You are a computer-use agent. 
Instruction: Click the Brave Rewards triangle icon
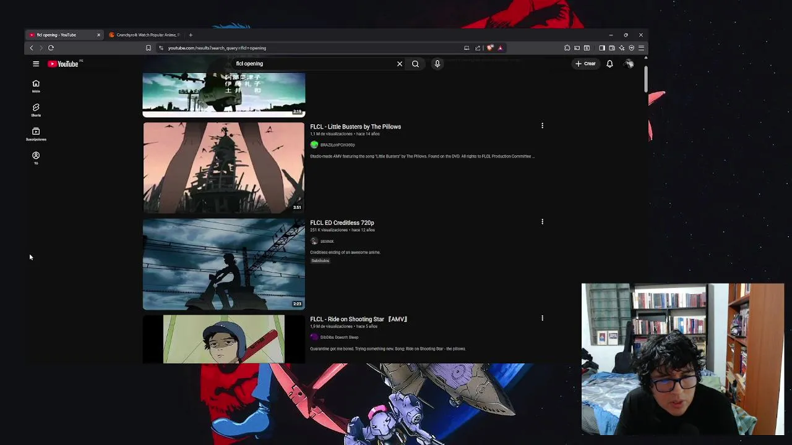[x=500, y=48]
